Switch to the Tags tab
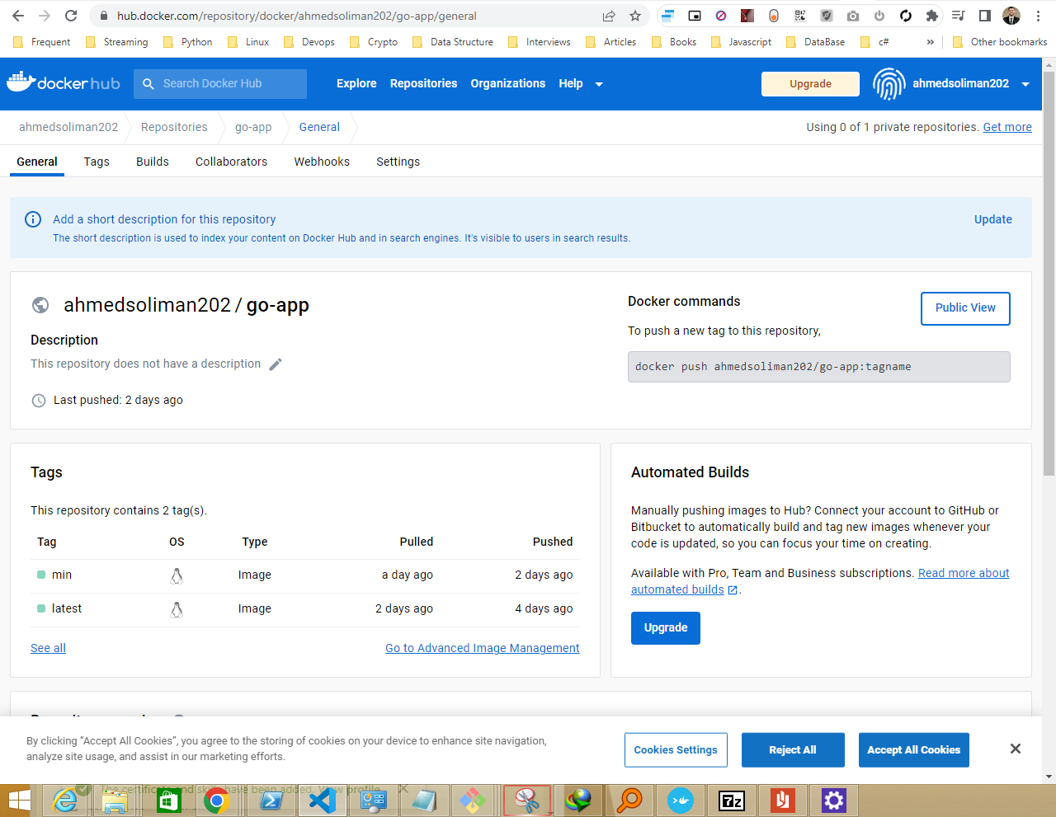The width and height of the screenshot is (1056, 817). tap(97, 162)
